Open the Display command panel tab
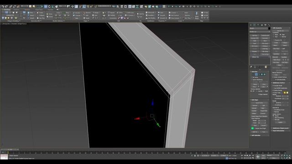 (x=266, y=25)
